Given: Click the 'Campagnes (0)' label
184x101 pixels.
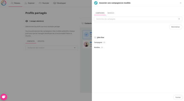Looking at the screenshot, I should coord(100,43).
